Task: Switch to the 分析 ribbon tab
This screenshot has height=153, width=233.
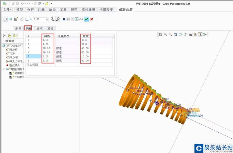Action: coord(30,10)
